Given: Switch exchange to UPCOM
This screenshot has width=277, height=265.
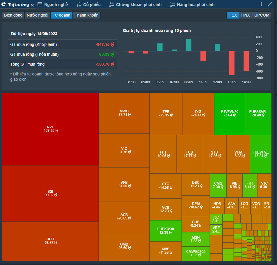Looking at the screenshot, I should 262,15.
